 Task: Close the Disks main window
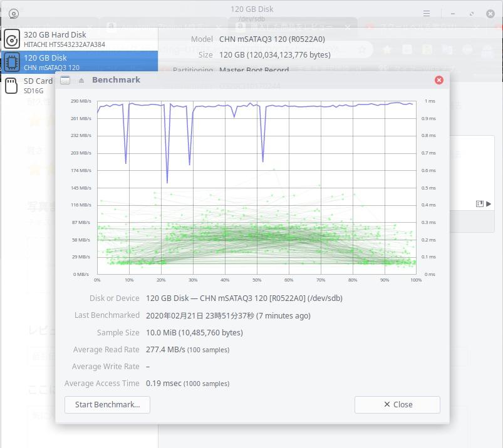(490, 14)
